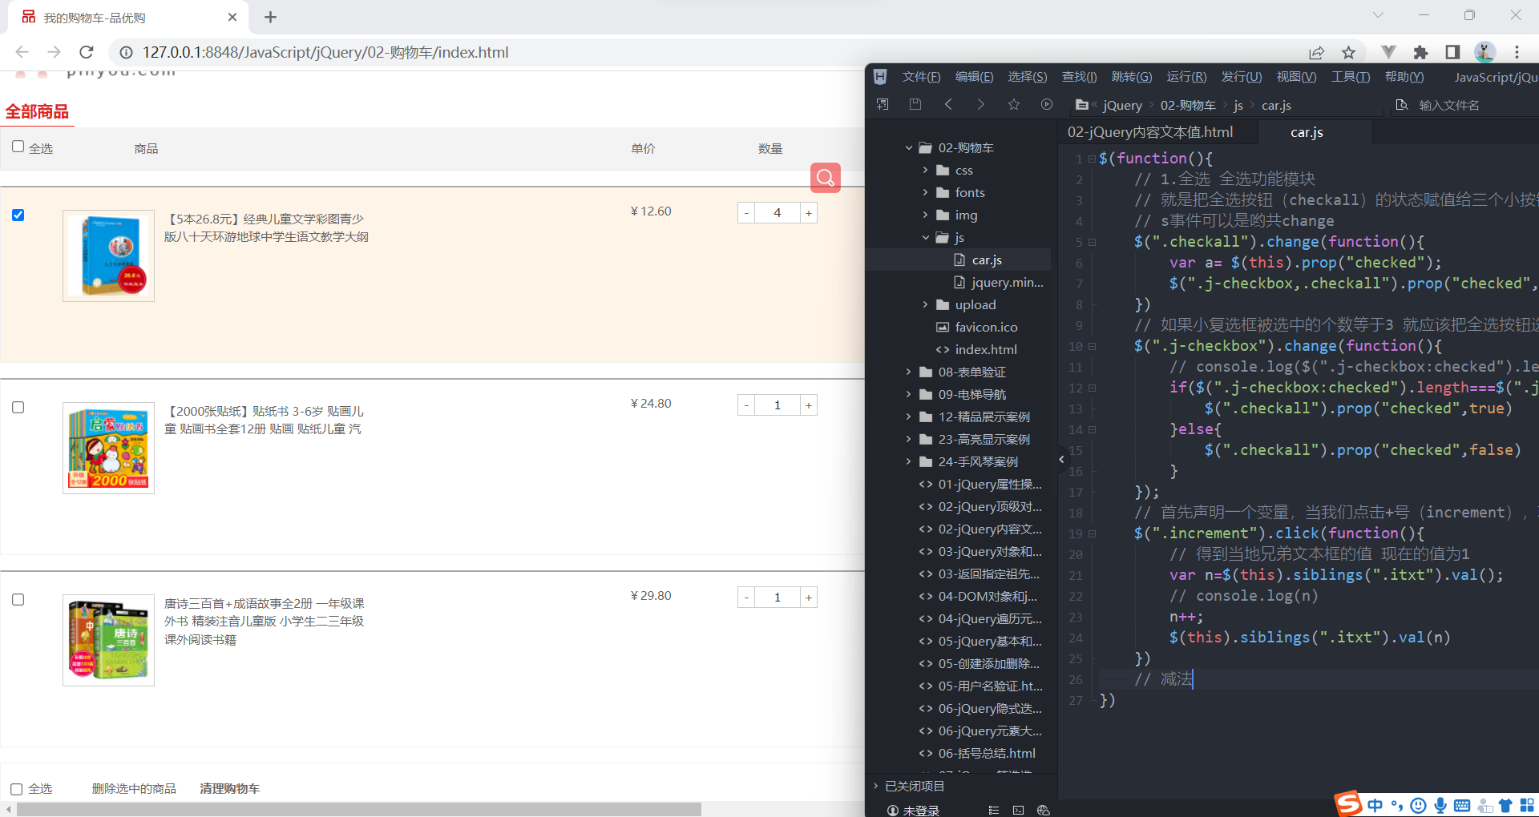
Task: Check the 全选 select-all checkbox
Action: 17,147
